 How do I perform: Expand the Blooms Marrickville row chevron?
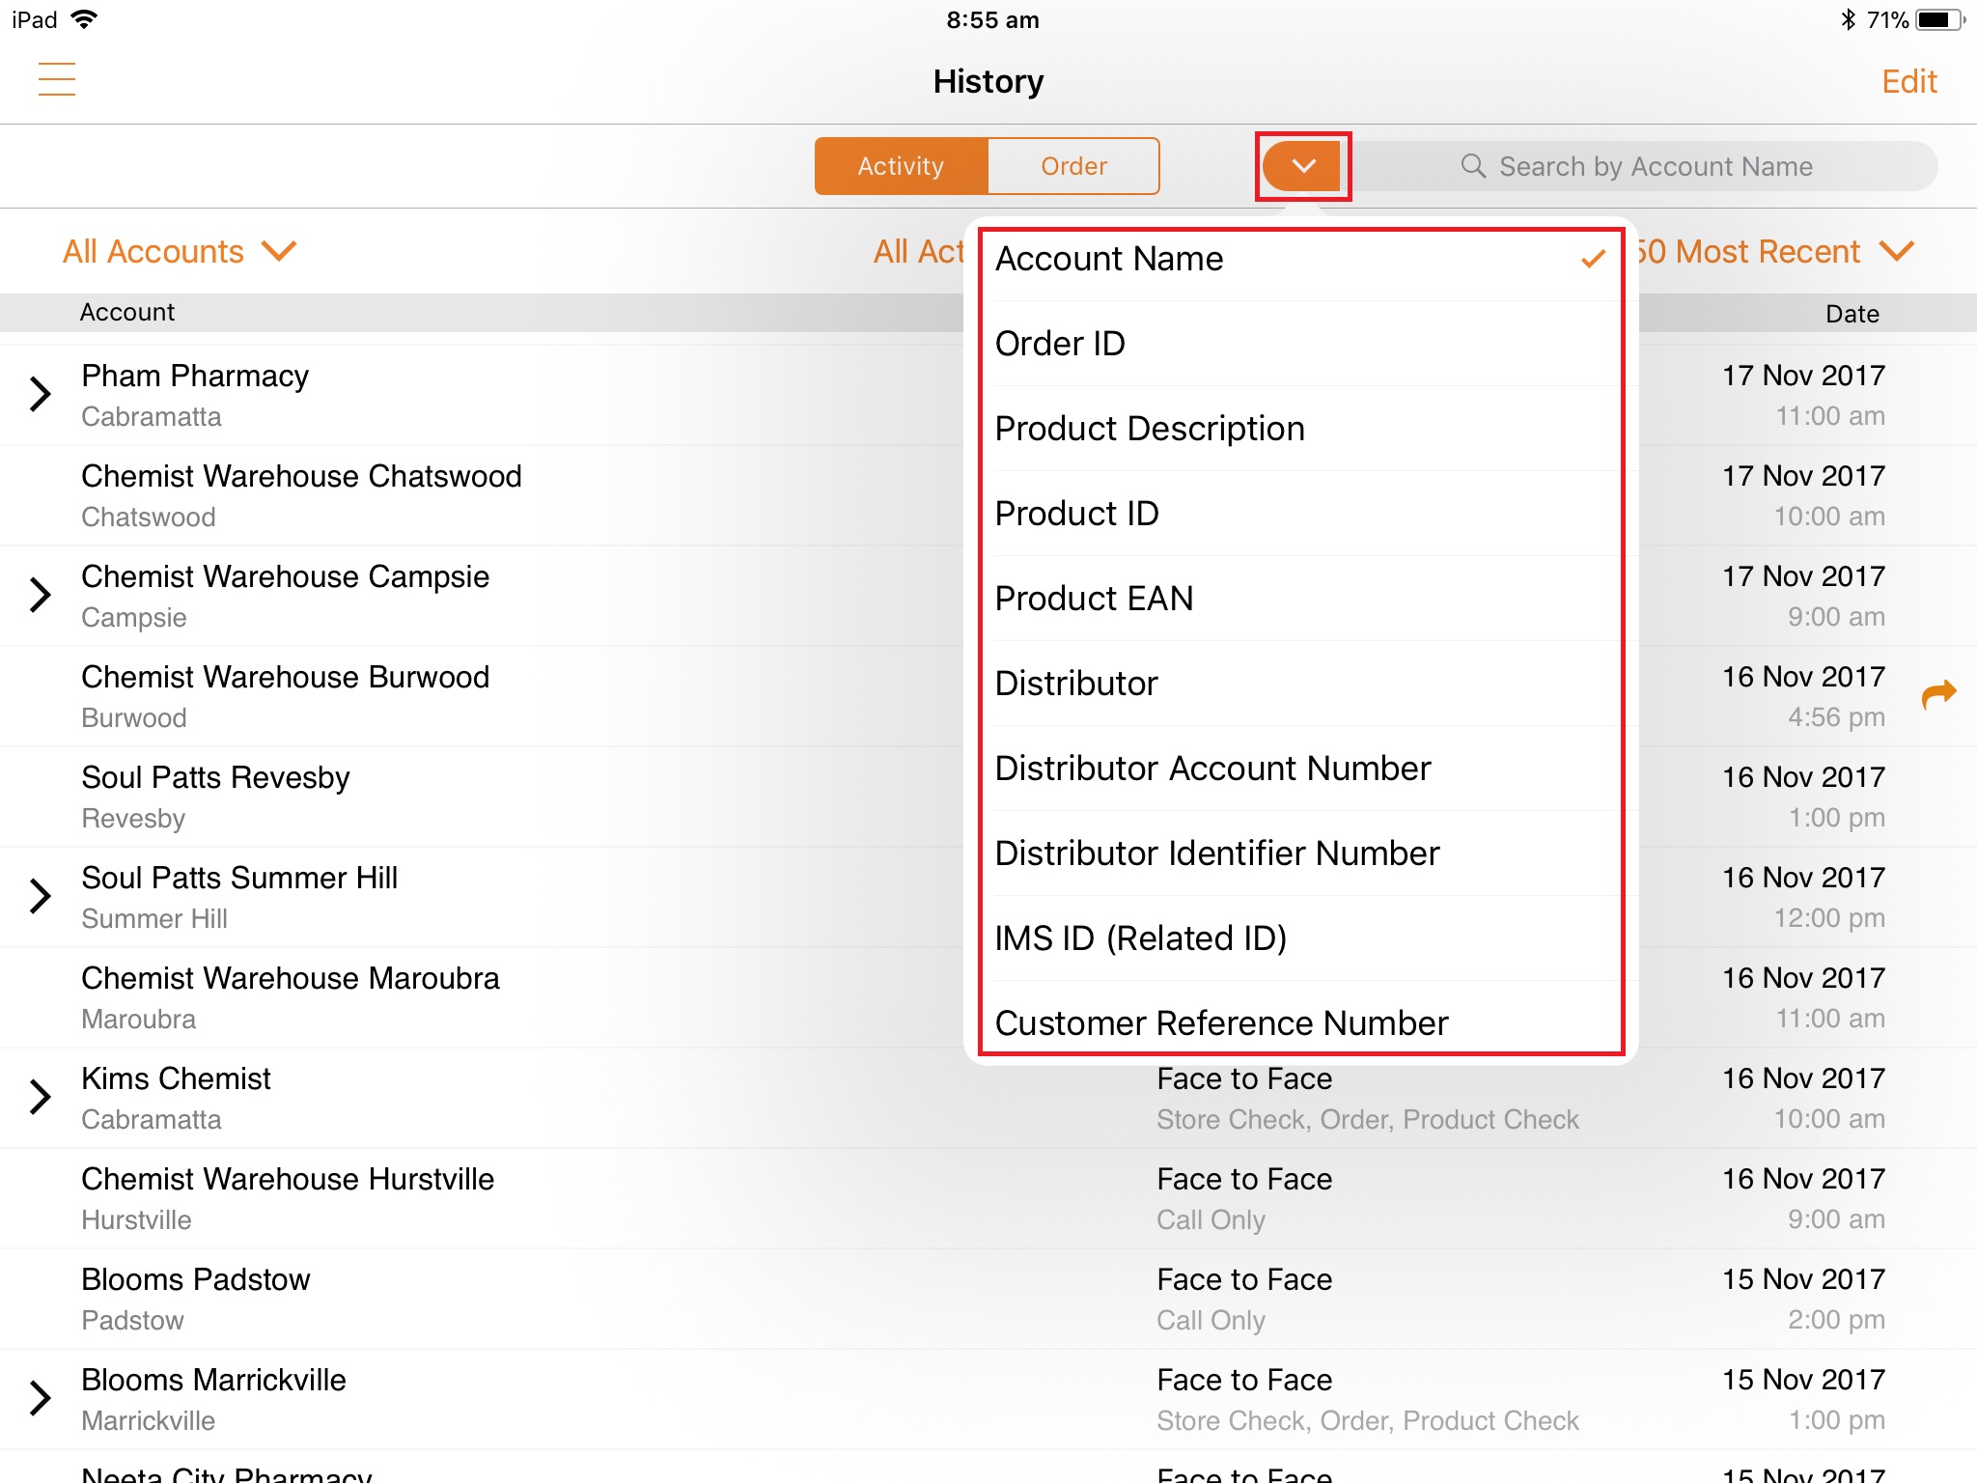point(41,1398)
